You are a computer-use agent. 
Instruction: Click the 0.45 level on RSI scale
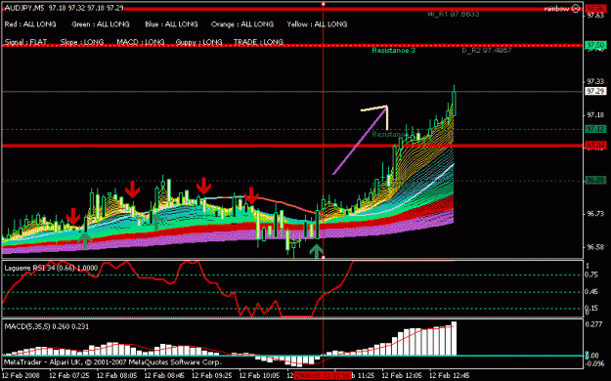(592, 292)
